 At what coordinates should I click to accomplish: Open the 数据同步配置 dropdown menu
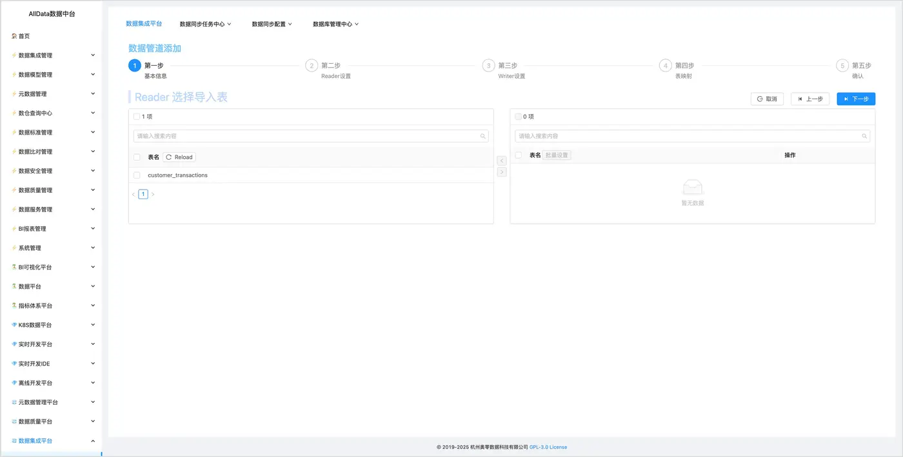click(x=272, y=24)
